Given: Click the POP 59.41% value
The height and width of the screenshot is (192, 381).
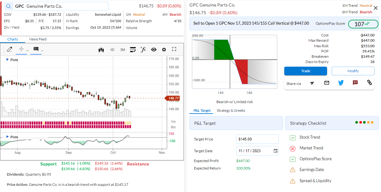Looking at the screenshot, I should [368, 51].
